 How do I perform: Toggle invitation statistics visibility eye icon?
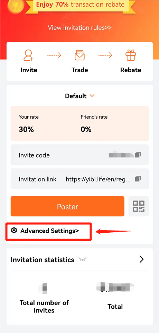(x=82, y=259)
